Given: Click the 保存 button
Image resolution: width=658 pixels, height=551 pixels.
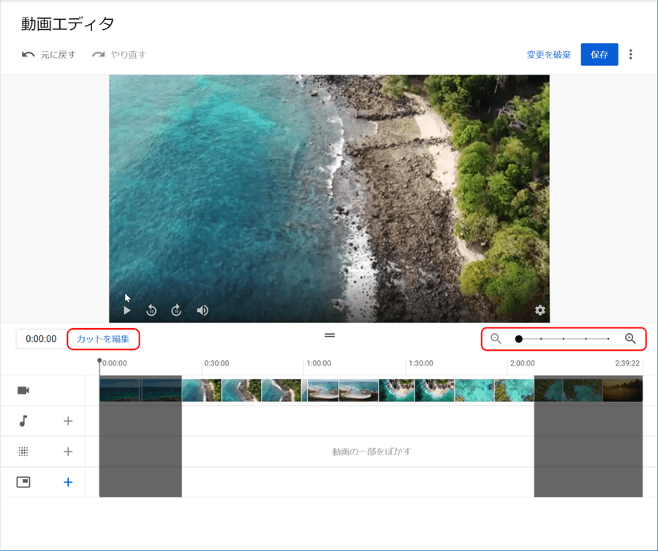Looking at the screenshot, I should 599,55.
